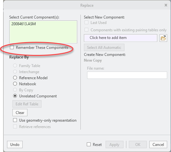The height and width of the screenshot is (152, 171).
Task: Click the Apply button
Action: tap(115, 144)
